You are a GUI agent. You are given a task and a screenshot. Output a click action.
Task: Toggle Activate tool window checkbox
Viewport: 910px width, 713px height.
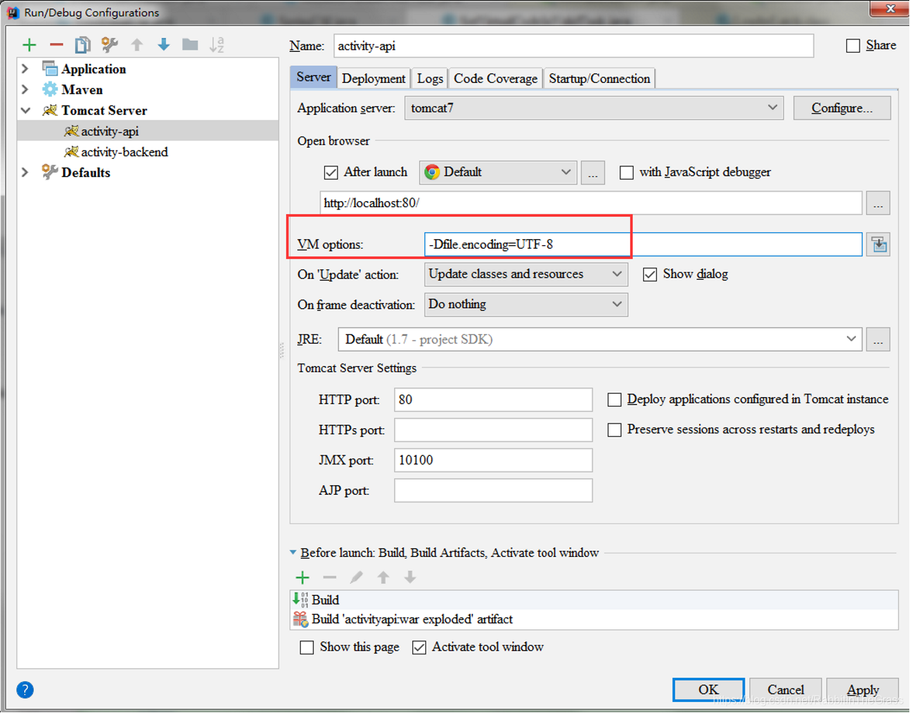pyautogui.click(x=419, y=647)
